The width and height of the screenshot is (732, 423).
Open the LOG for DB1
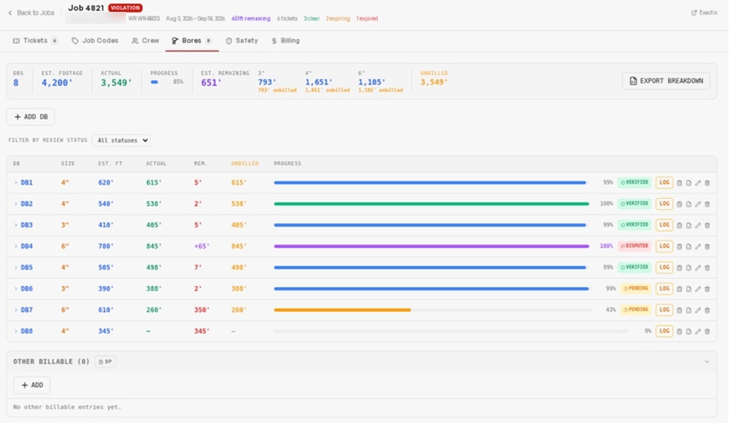click(664, 182)
